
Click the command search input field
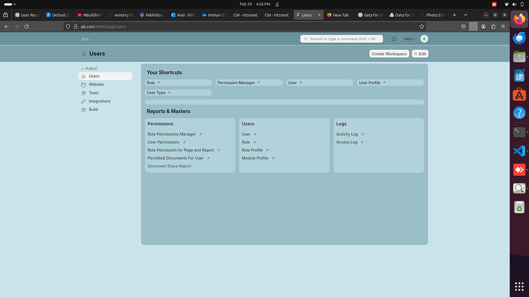click(x=341, y=39)
